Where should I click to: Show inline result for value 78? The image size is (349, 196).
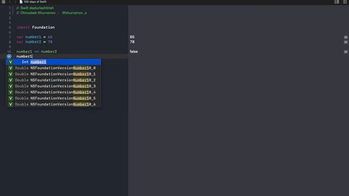[346, 42]
